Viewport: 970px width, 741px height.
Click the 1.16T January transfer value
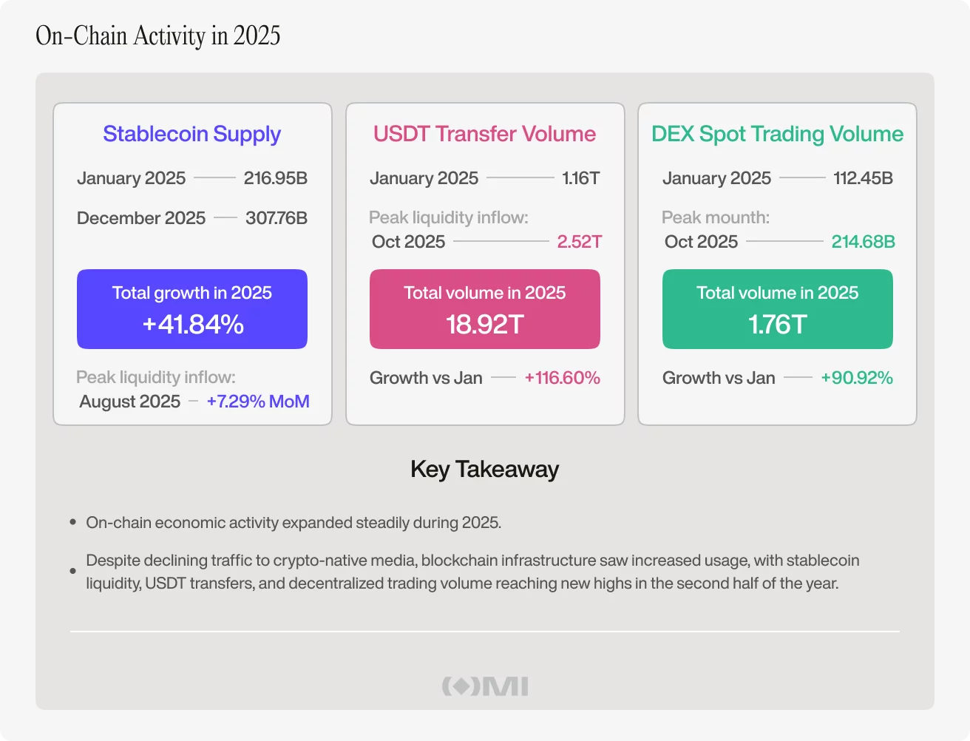pos(580,178)
